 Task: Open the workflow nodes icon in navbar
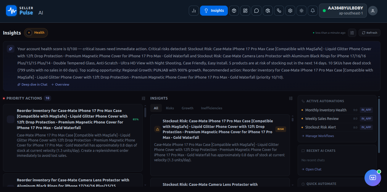279,11
